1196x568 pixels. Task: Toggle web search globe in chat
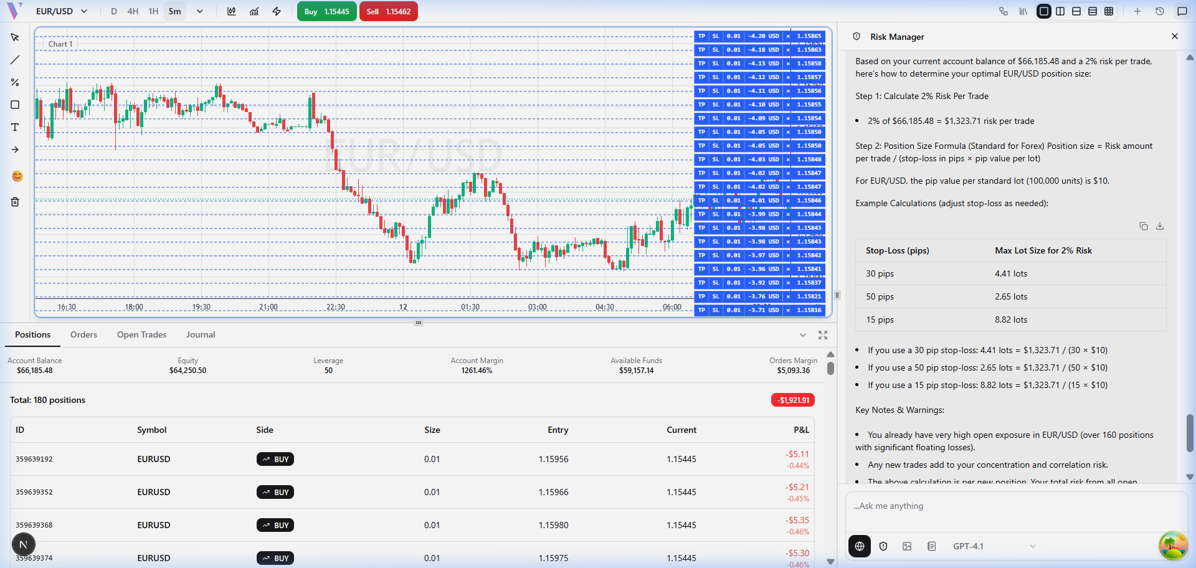[x=859, y=546]
